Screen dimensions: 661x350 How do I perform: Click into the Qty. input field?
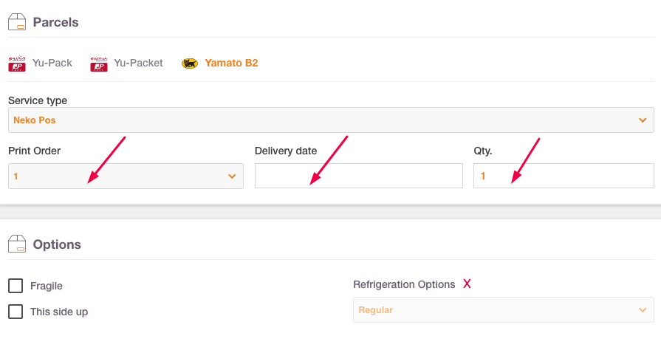[564, 176]
